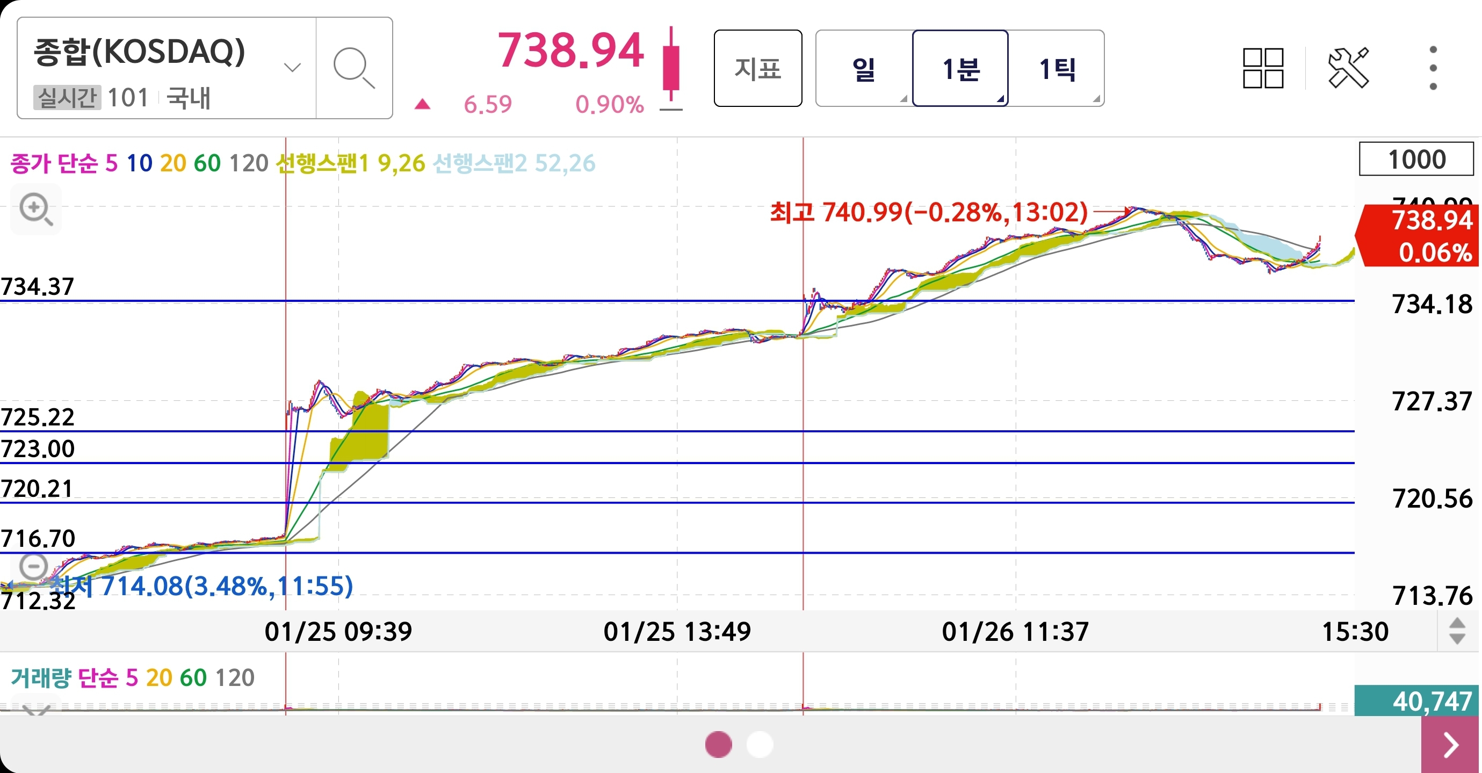Zoom in the chart with plus magnifier
The width and height of the screenshot is (1482, 773).
click(x=35, y=209)
